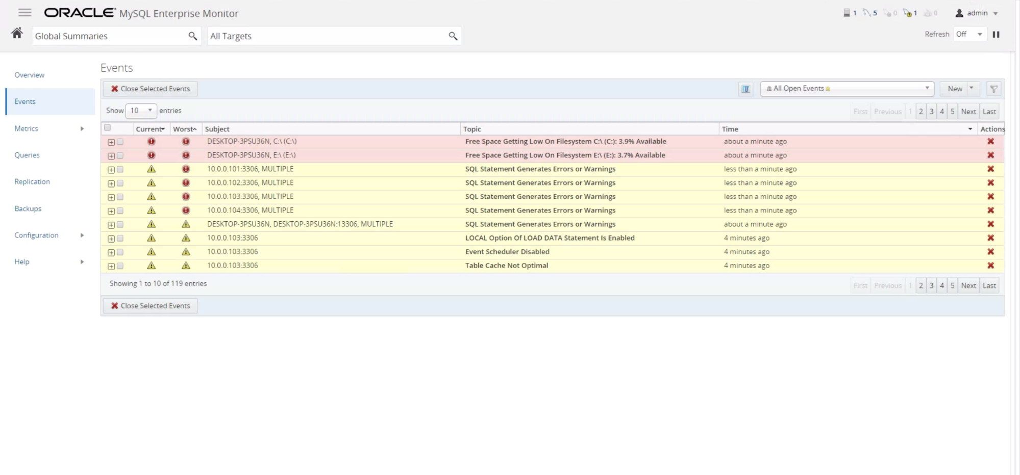The width and height of the screenshot is (1020, 475).
Task: Expand the 10.0.0.101:3306 event row
Action: (x=111, y=170)
